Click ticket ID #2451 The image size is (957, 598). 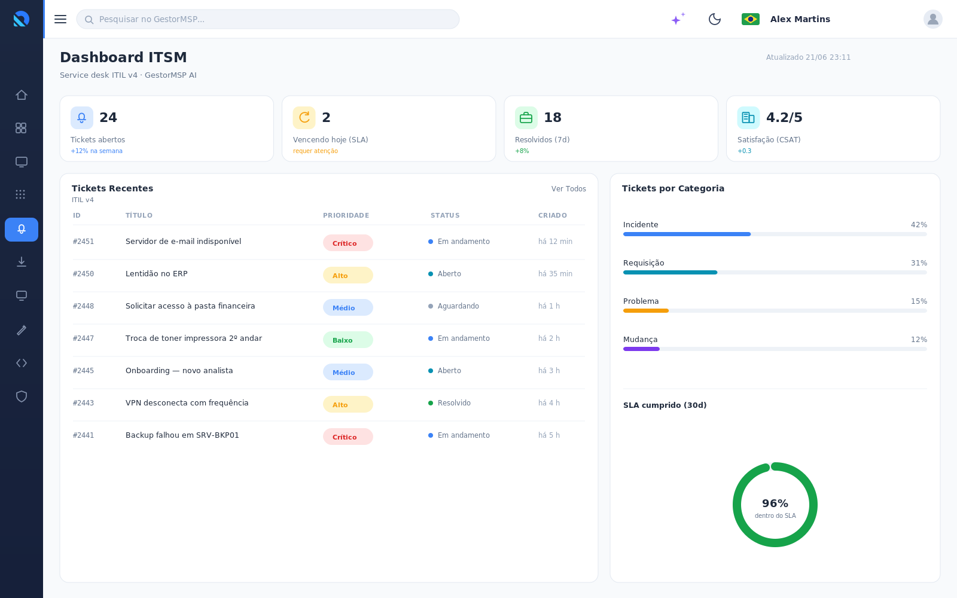tap(84, 242)
